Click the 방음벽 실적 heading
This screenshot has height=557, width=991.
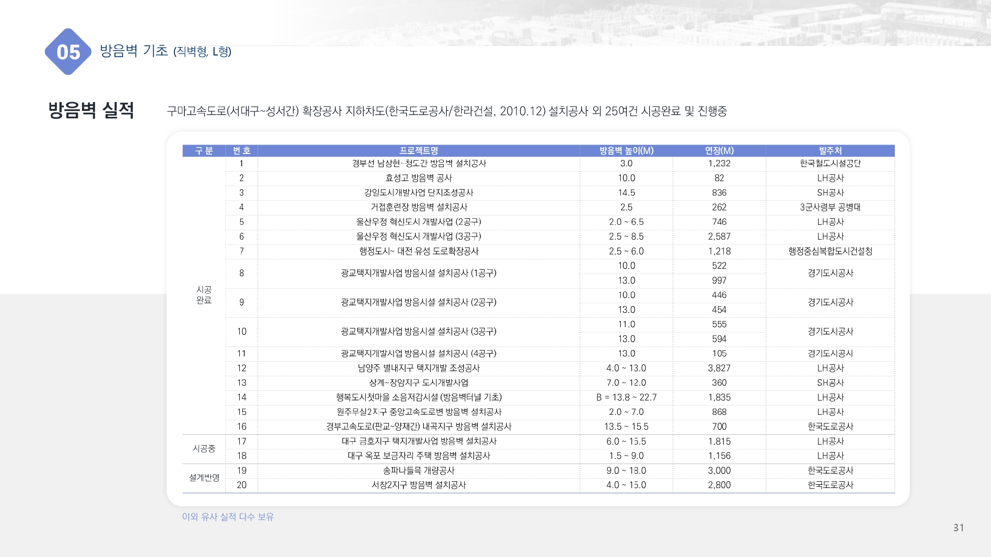[x=91, y=110]
